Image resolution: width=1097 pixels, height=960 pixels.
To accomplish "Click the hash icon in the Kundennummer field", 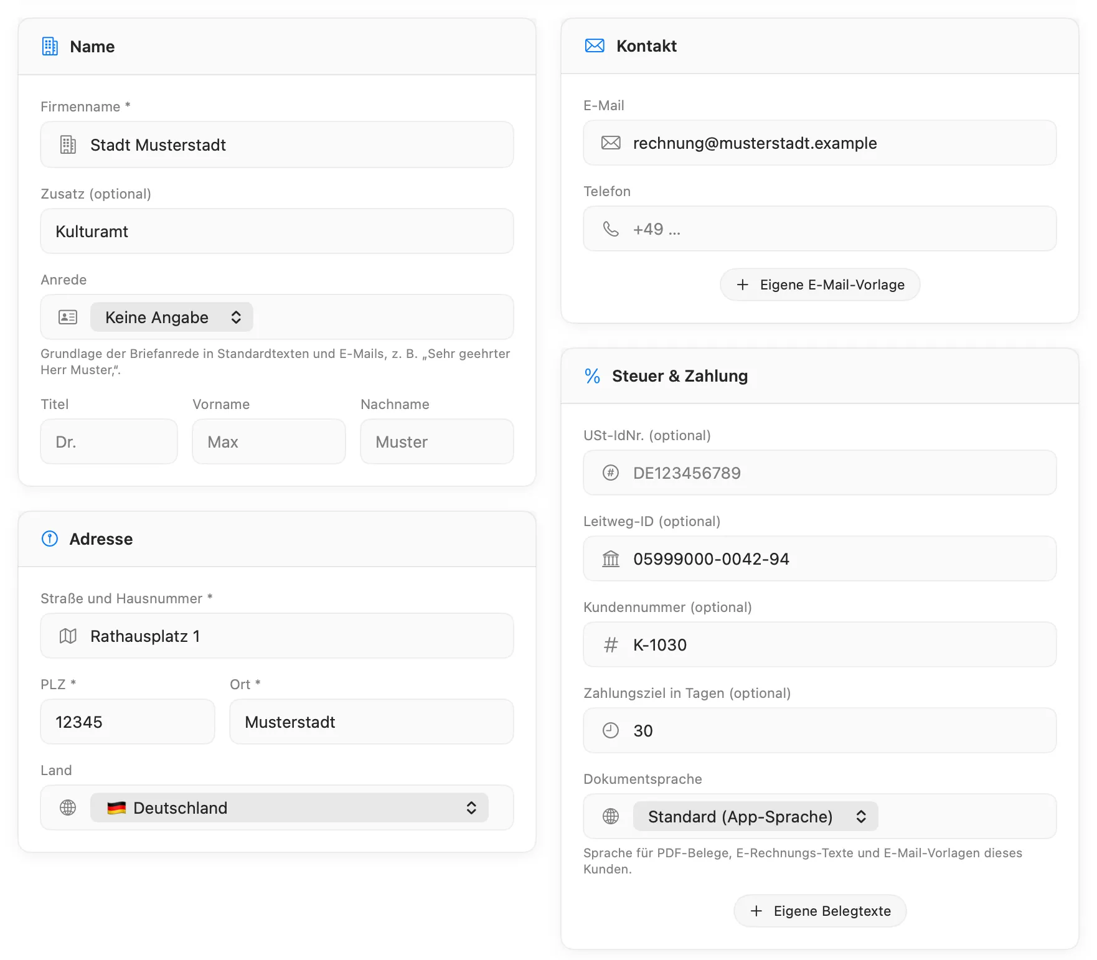I will point(611,644).
